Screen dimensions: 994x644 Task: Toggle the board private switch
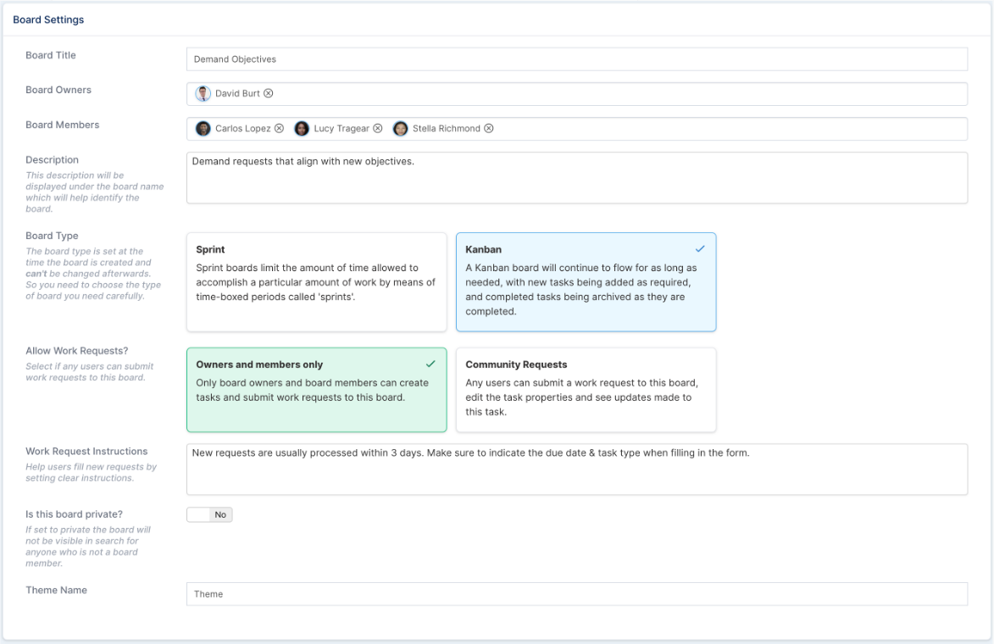[210, 514]
